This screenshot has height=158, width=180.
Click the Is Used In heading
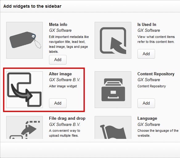pos(147,24)
